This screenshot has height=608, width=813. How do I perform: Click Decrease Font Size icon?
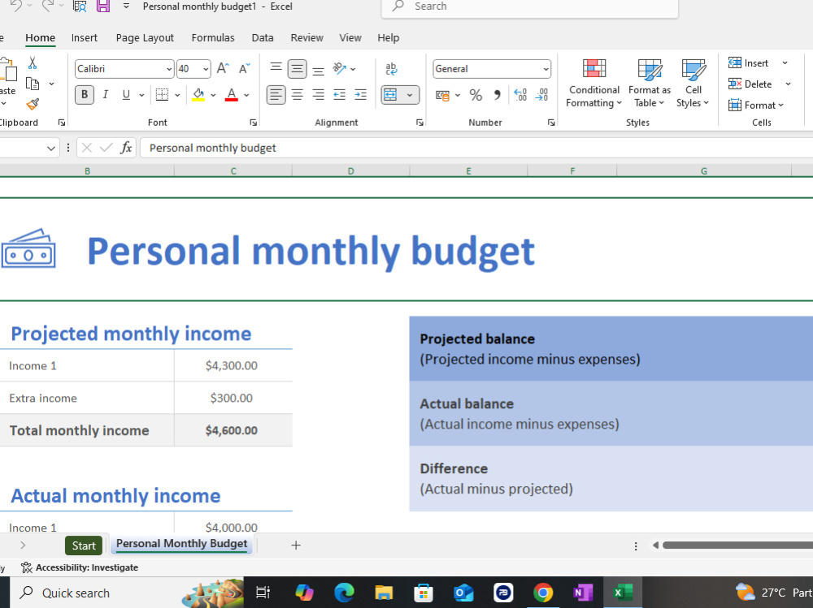pos(244,68)
